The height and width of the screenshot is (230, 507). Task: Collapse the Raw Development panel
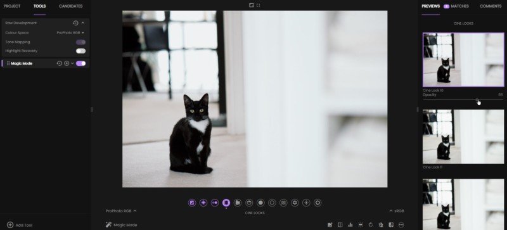[x=83, y=23]
